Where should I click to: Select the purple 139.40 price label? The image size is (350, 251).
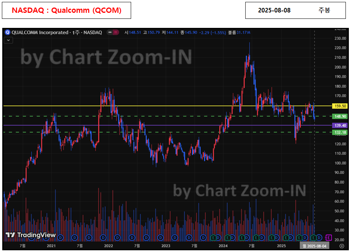pyautogui.click(x=340, y=125)
